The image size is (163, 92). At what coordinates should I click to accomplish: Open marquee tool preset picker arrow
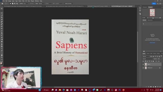point(8,4)
